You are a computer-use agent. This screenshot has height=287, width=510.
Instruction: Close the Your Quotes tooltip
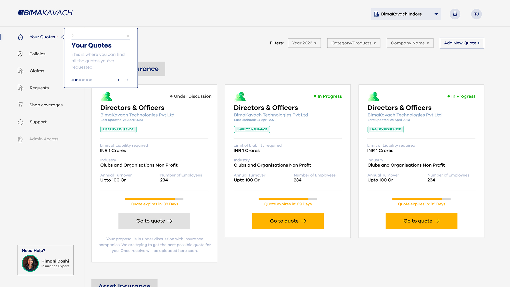pos(128,36)
